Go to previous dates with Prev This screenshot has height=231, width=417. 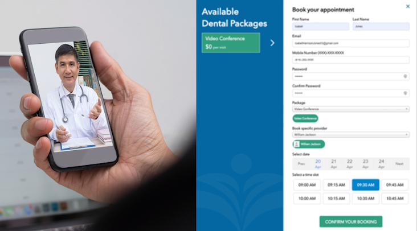point(301,164)
